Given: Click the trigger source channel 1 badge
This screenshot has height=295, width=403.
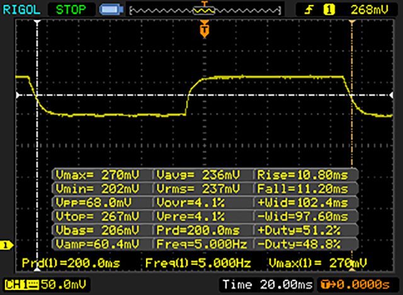Looking at the screenshot, I should tap(327, 9).
